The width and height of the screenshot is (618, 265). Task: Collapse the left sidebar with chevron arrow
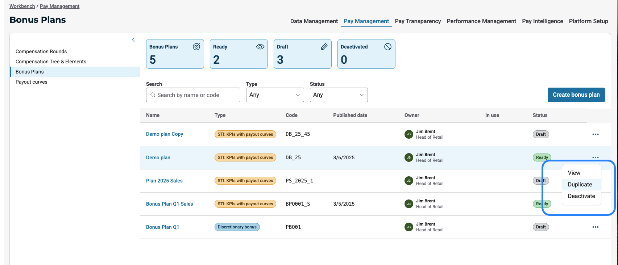[133, 40]
